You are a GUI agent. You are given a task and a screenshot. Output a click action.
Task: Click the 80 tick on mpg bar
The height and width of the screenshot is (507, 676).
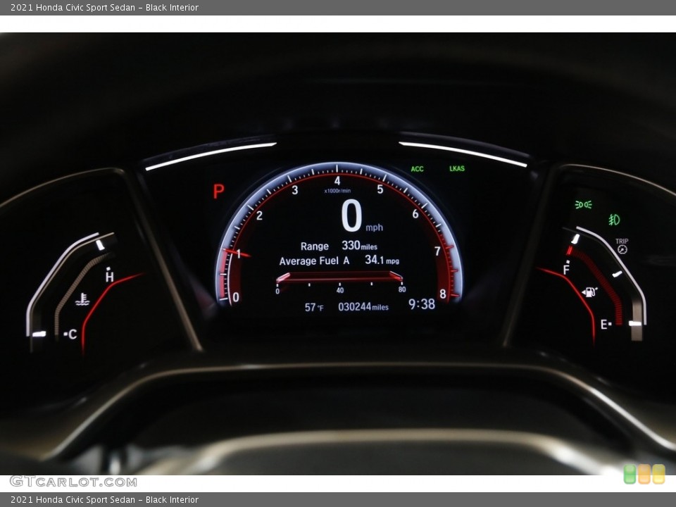[402, 289]
